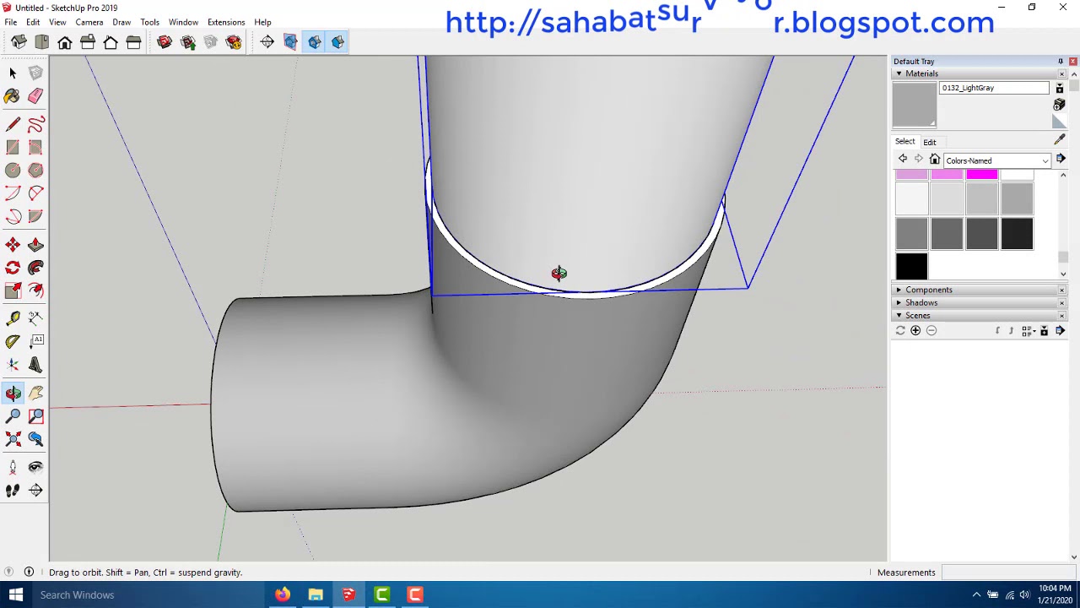The image size is (1080, 608).
Task: Open the File menu
Action: pos(11,23)
